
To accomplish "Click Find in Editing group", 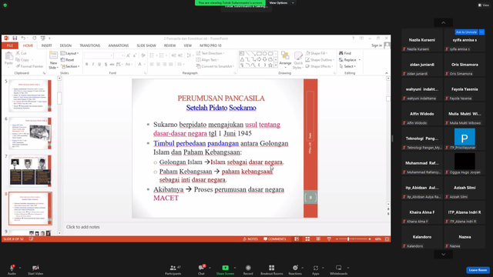I will 345,53.
